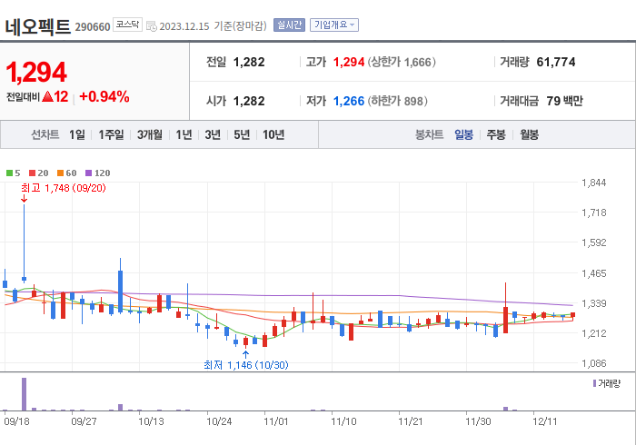Image resolution: width=636 pixels, height=445 pixels.
Task: Select the 3개월 line chart tab
Action: [149, 134]
